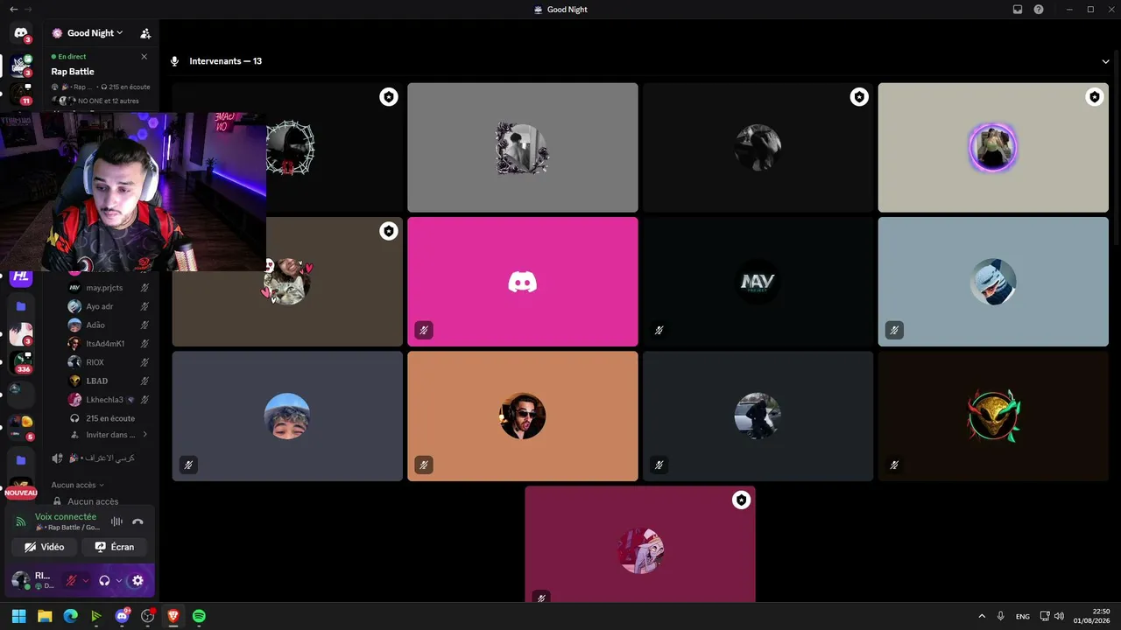This screenshot has height=630, width=1121.
Task: Open the server marked NOUVEAU
Action: 21,488
